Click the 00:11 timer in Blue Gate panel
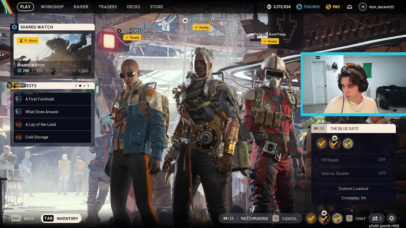The height and width of the screenshot is (228, 406). [x=319, y=129]
